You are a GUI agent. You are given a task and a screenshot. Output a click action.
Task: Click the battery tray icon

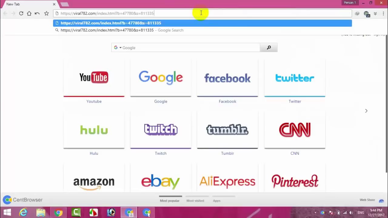pyautogui.click(x=339, y=213)
